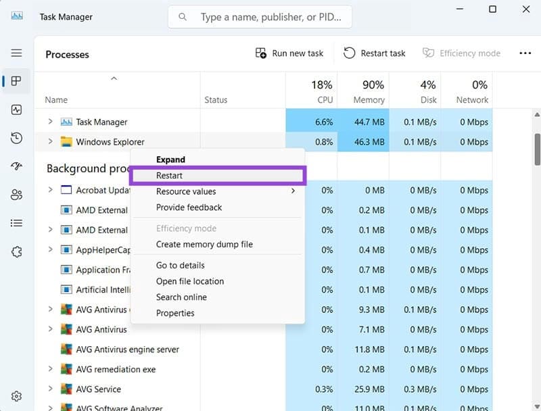Open the three-dot more options menu
Screen dimensions: 541x411
click(x=525, y=53)
